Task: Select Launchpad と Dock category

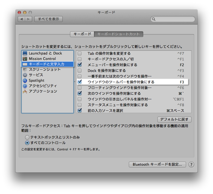Action: (x=48, y=53)
